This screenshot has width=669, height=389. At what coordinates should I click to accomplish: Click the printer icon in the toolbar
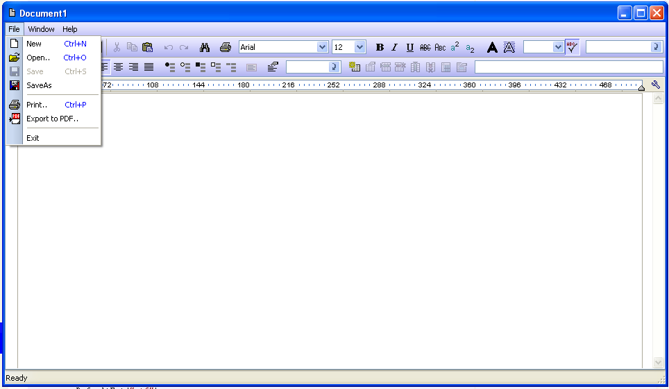(225, 47)
